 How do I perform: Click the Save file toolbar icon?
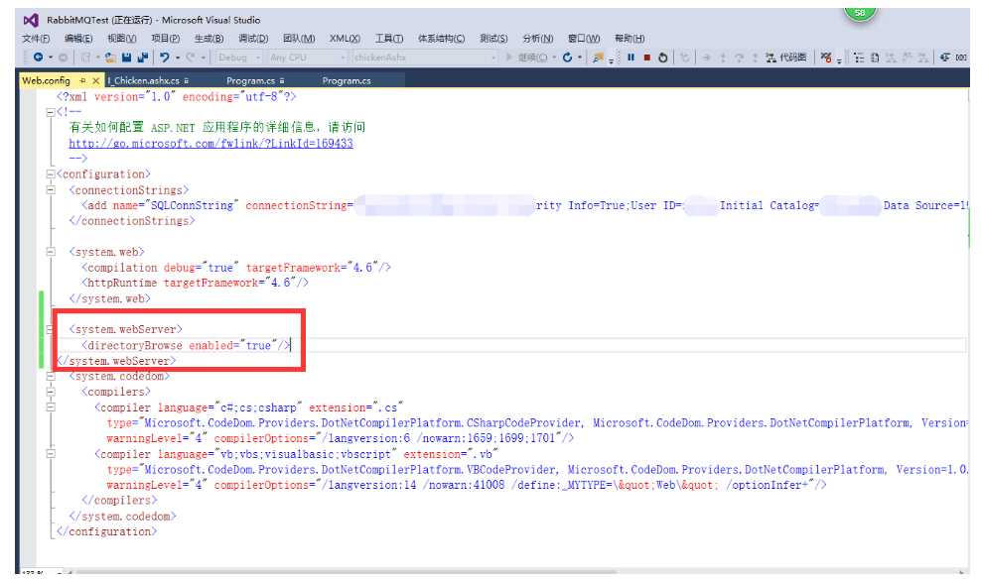tap(127, 58)
